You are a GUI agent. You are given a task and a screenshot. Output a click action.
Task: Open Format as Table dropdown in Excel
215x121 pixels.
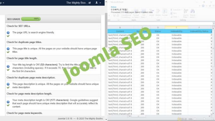pos(136,14)
